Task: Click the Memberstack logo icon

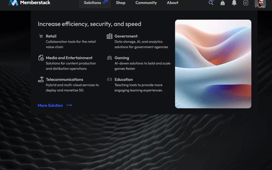Action: 13,2
